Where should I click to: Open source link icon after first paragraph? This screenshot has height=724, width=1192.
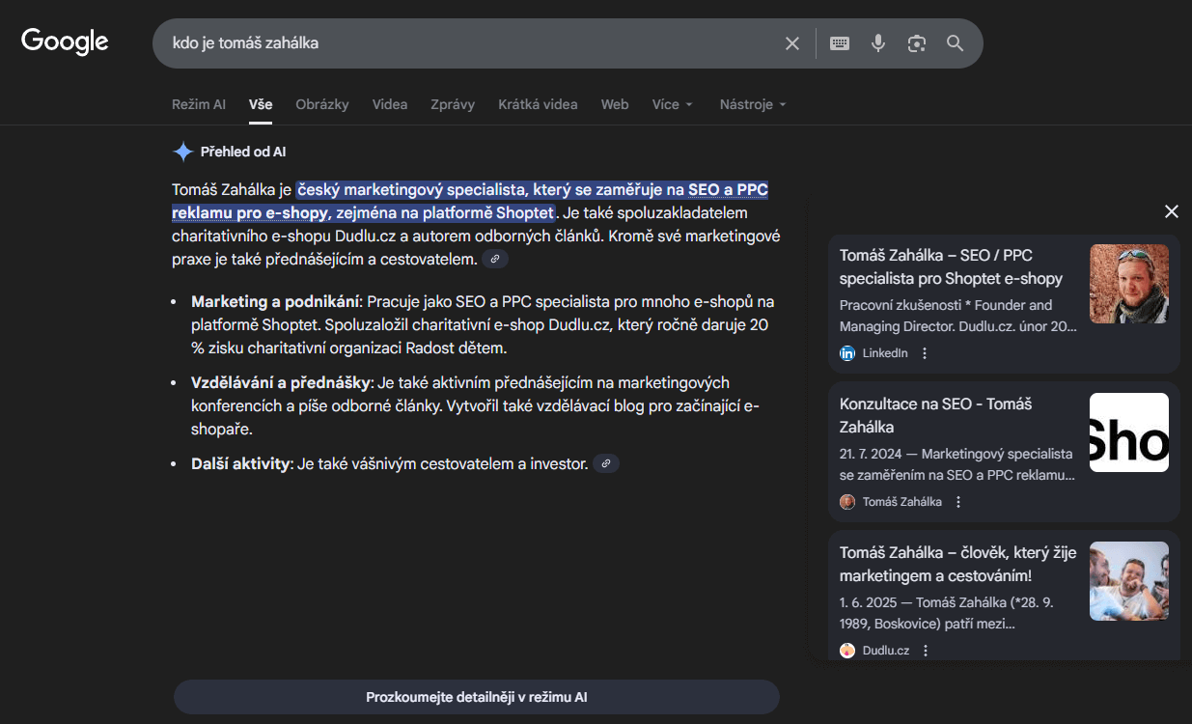[x=495, y=260]
